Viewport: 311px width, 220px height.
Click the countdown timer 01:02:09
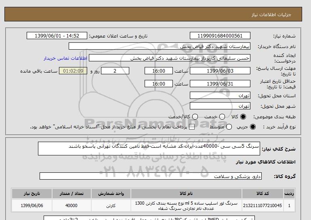pos(73,71)
